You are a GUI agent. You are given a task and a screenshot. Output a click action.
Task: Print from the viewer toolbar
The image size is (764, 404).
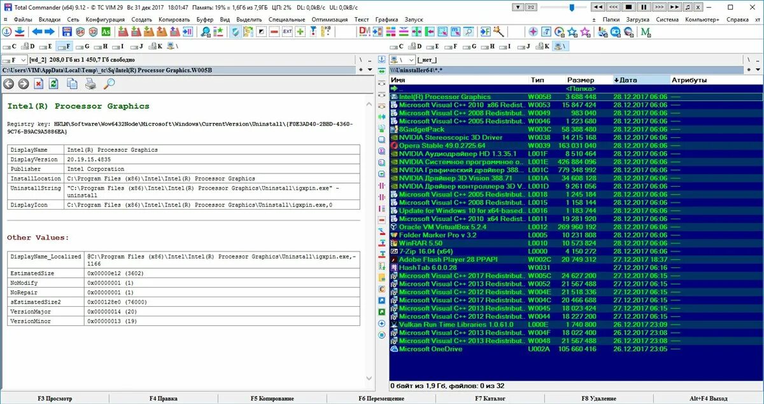point(91,83)
